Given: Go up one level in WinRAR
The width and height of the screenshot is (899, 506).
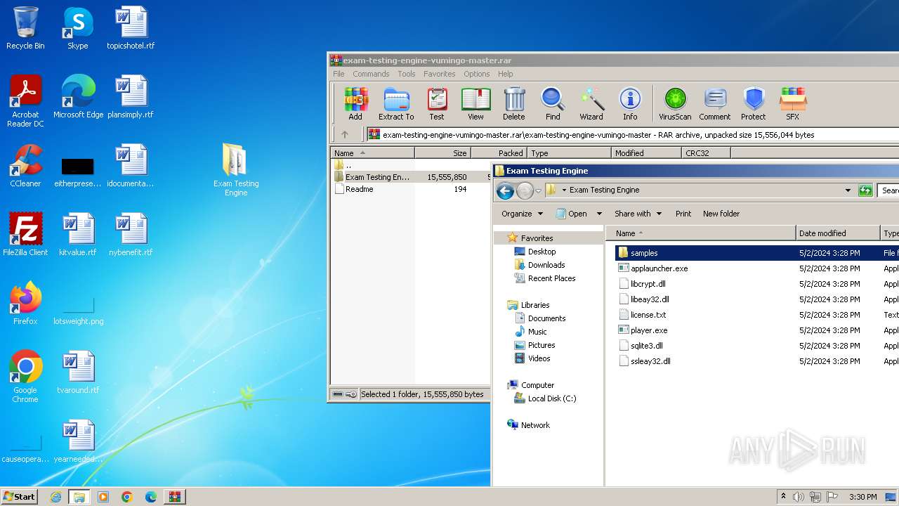Looking at the screenshot, I should coord(345,134).
